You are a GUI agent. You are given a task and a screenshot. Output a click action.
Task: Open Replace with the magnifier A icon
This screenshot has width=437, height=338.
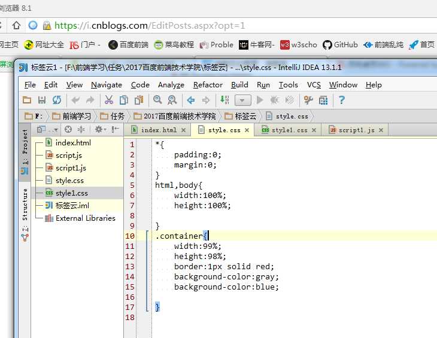click(172, 100)
